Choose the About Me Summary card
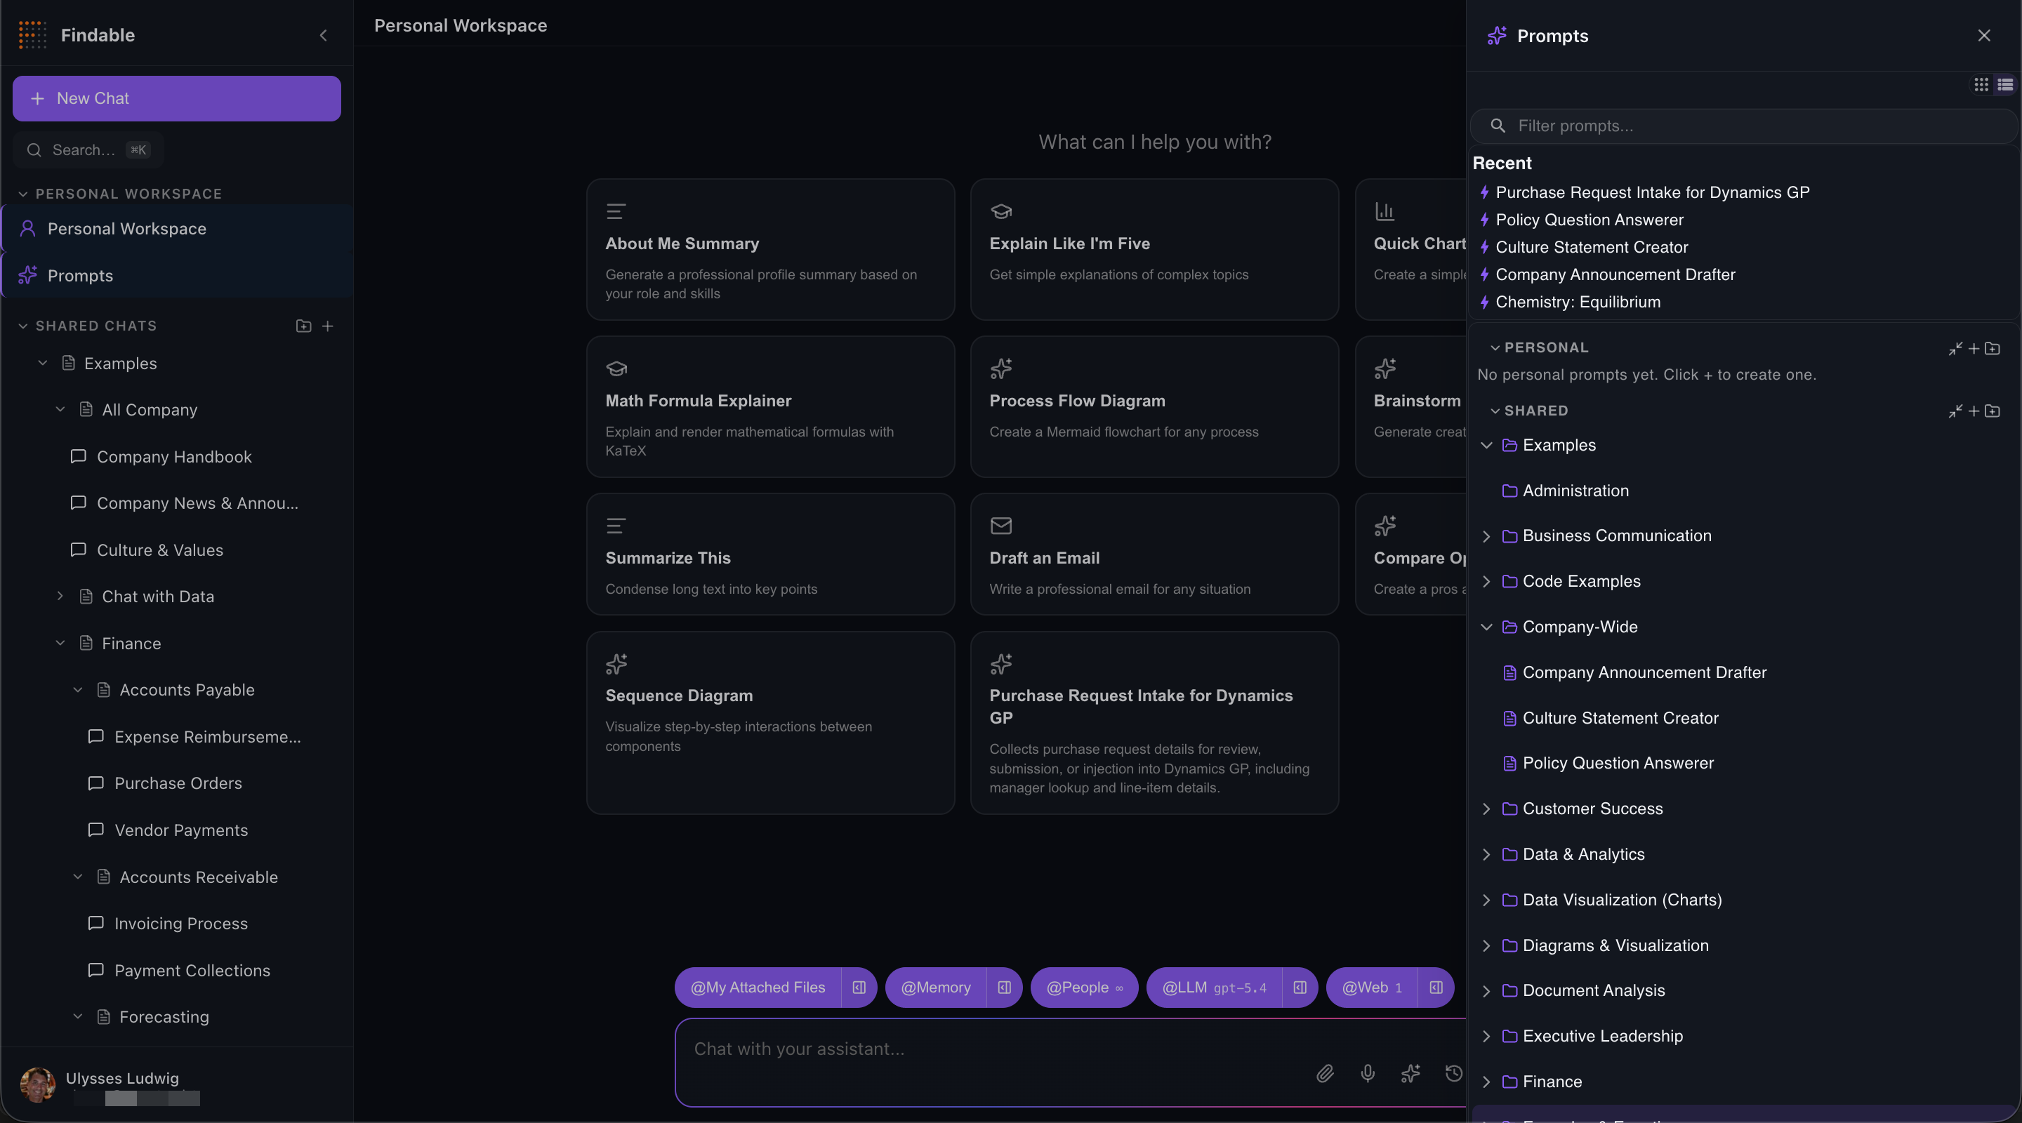The height and width of the screenshot is (1123, 2022). click(770, 250)
